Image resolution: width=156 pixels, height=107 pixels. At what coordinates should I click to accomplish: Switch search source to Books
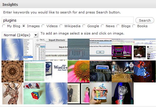point(134,26)
